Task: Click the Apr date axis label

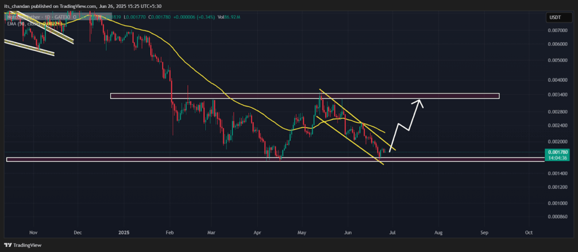Action: click(x=257, y=233)
